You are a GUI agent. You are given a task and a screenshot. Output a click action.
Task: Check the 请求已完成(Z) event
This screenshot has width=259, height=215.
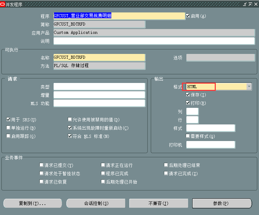click(166, 173)
